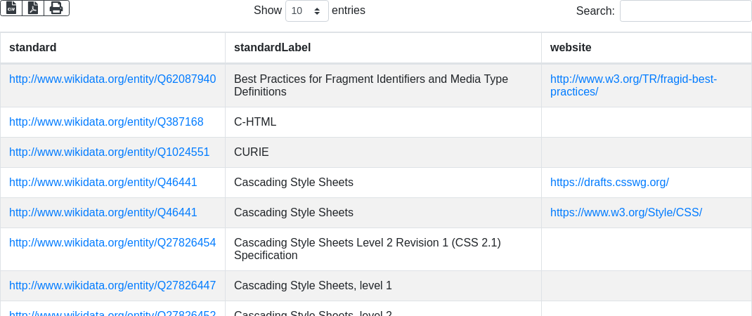
Task: Open the first Q46441 wikidata link
Action: 103,183
